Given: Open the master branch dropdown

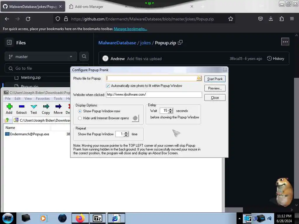Looking at the screenshot, I should pyautogui.click(x=41, y=57).
